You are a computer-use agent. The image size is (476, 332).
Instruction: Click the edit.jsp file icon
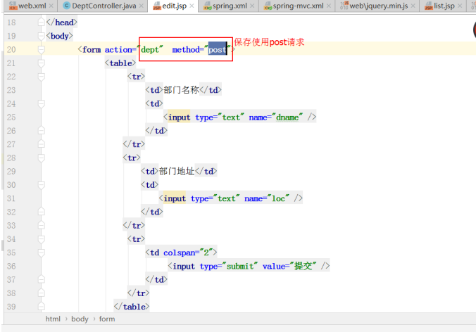click(x=156, y=6)
